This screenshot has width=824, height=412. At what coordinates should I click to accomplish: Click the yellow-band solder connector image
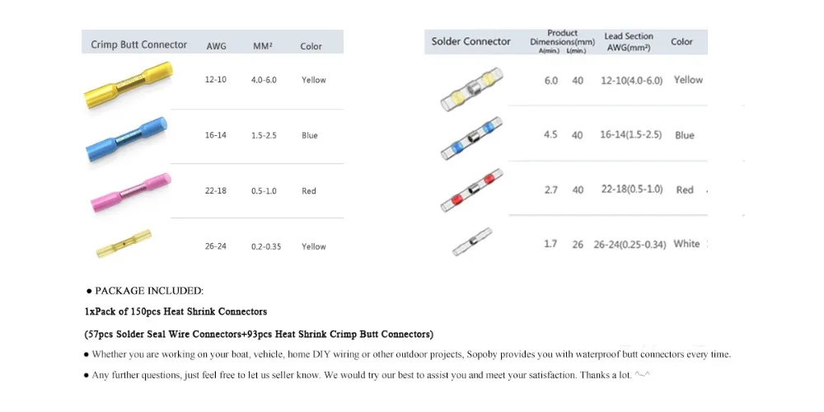(471, 89)
